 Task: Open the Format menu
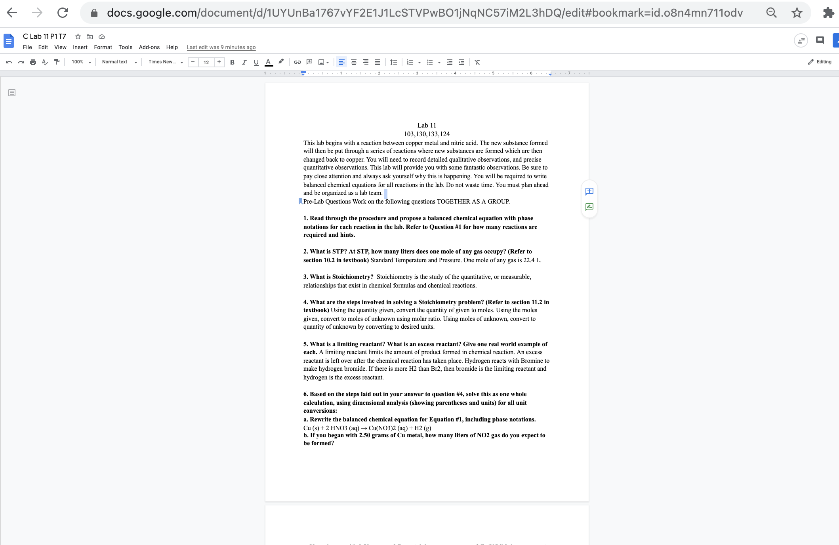tap(103, 47)
